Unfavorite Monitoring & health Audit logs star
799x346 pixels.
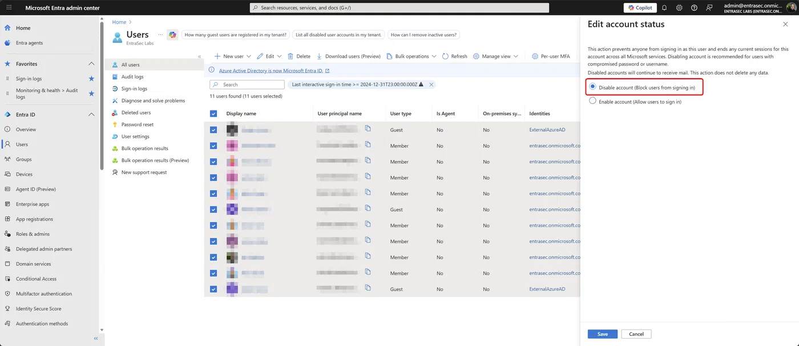point(91,93)
